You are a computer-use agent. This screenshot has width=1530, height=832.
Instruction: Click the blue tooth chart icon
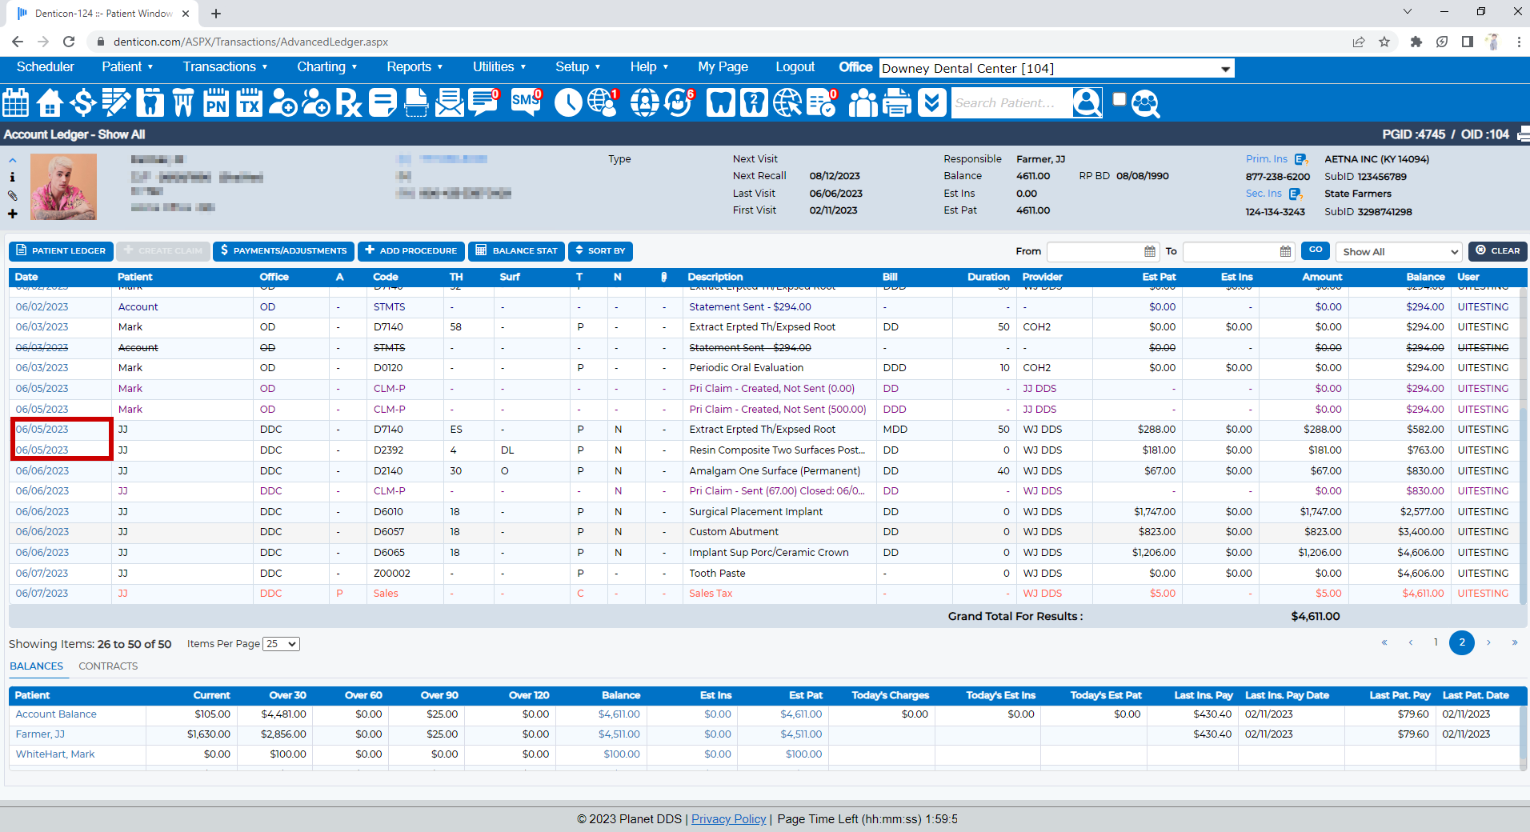721,103
